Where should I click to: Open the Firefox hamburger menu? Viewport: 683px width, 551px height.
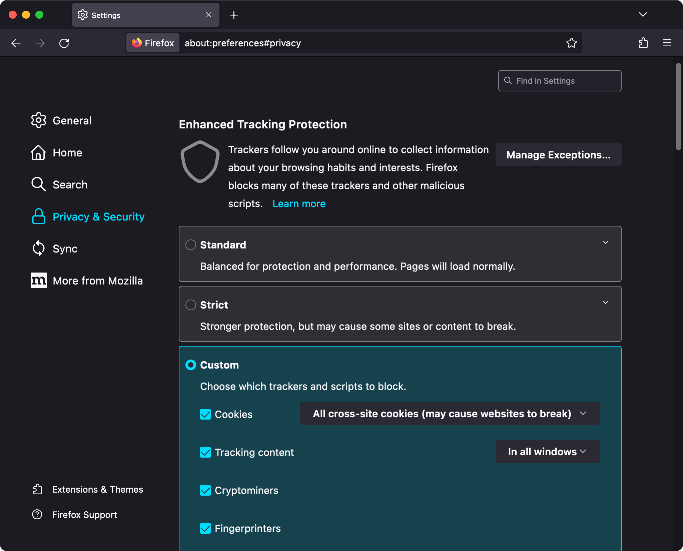click(x=667, y=43)
